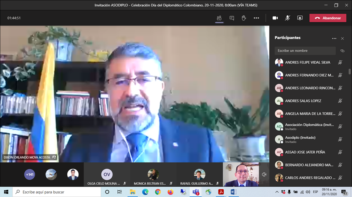Click muted mic icon for ANDRES FERNANDO DIEZ

coord(340,75)
